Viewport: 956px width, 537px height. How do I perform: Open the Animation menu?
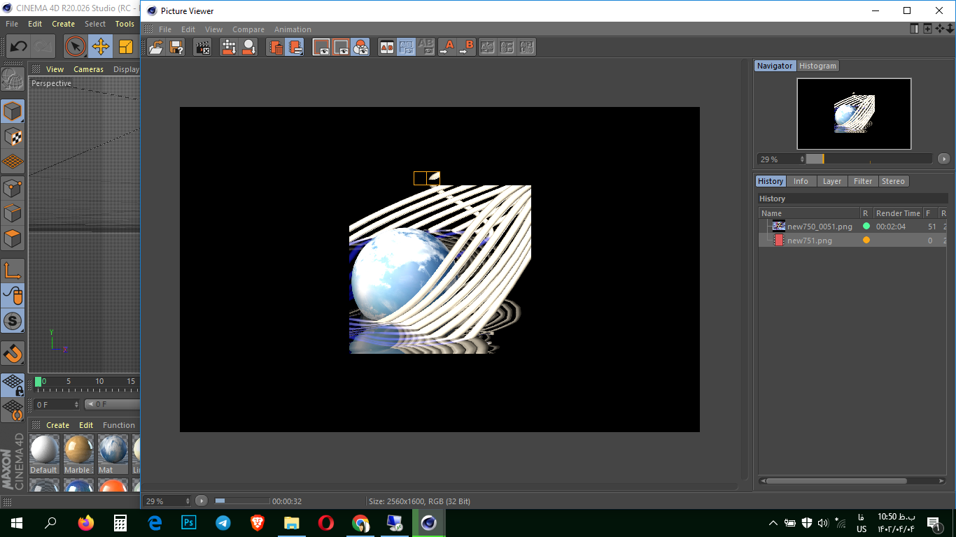[x=293, y=29]
